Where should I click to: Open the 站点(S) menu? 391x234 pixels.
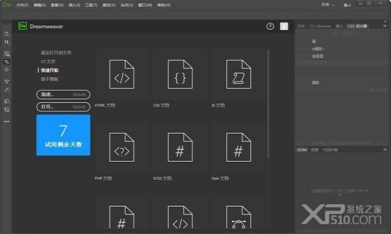pos(126,5)
